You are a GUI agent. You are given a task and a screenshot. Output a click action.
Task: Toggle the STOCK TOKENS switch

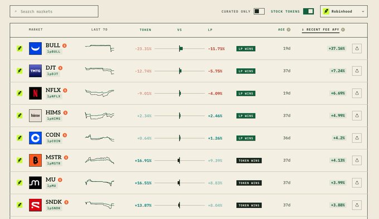point(308,11)
